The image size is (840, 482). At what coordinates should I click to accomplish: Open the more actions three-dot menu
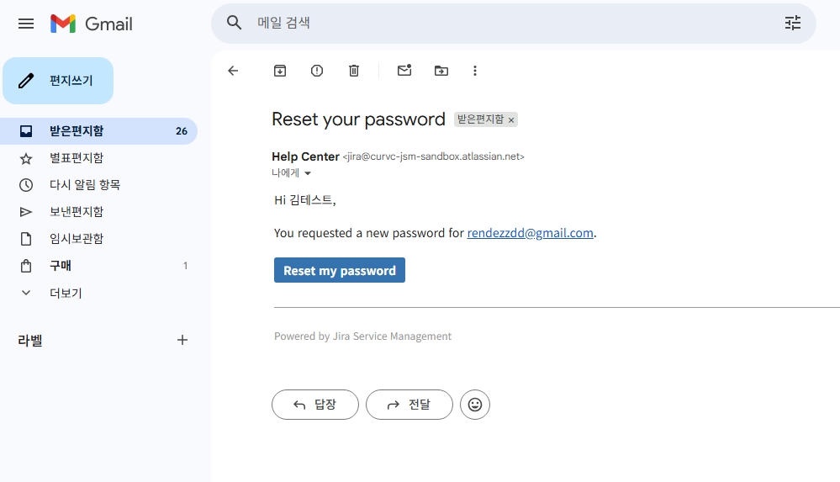point(475,72)
